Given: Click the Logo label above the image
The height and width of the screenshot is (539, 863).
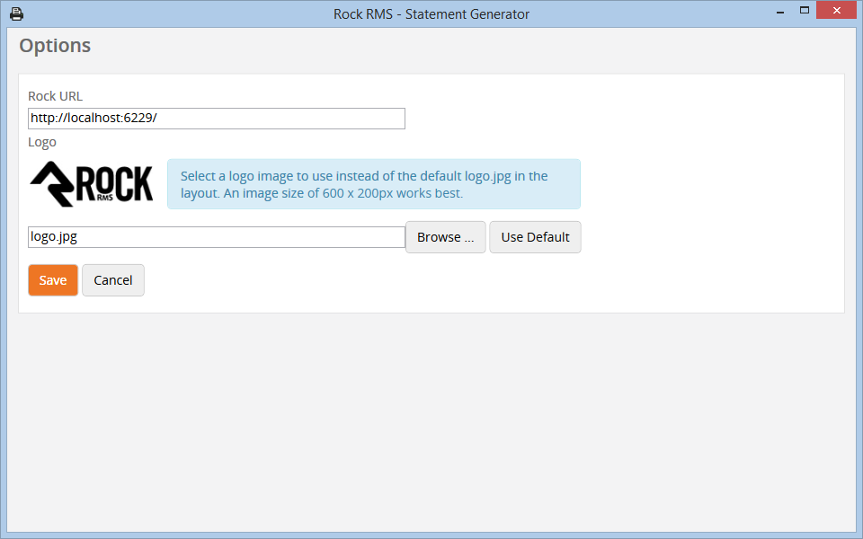Looking at the screenshot, I should click(x=42, y=142).
